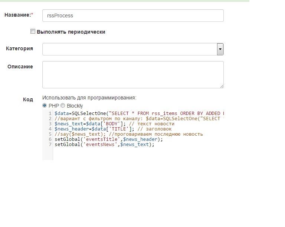The image size is (285, 227).
Task: Click the setGlobal eventsNews code line
Action: [x=104, y=144]
